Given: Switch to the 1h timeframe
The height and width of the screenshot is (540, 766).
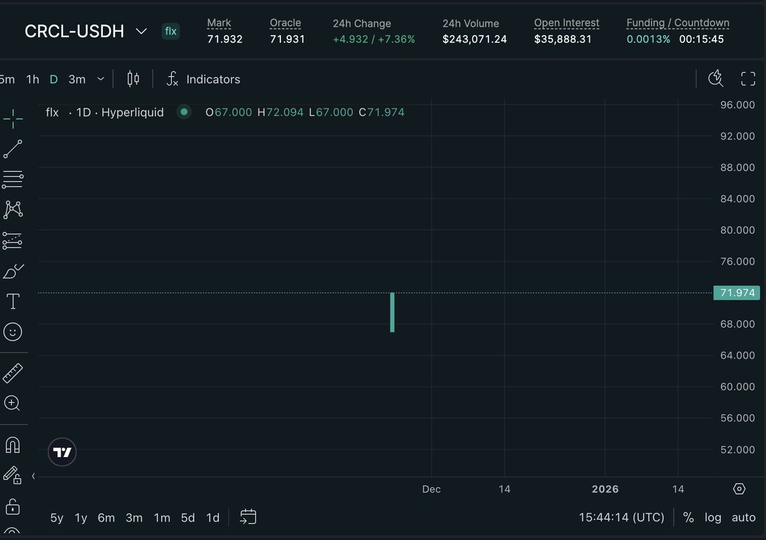Looking at the screenshot, I should point(33,79).
